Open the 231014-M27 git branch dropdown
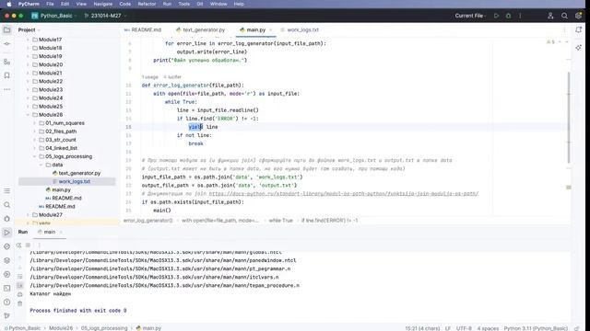590x331 pixels. 105,16
